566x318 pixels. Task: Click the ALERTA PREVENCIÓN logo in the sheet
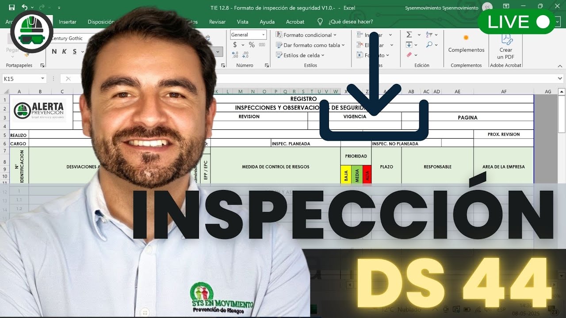pos(39,110)
